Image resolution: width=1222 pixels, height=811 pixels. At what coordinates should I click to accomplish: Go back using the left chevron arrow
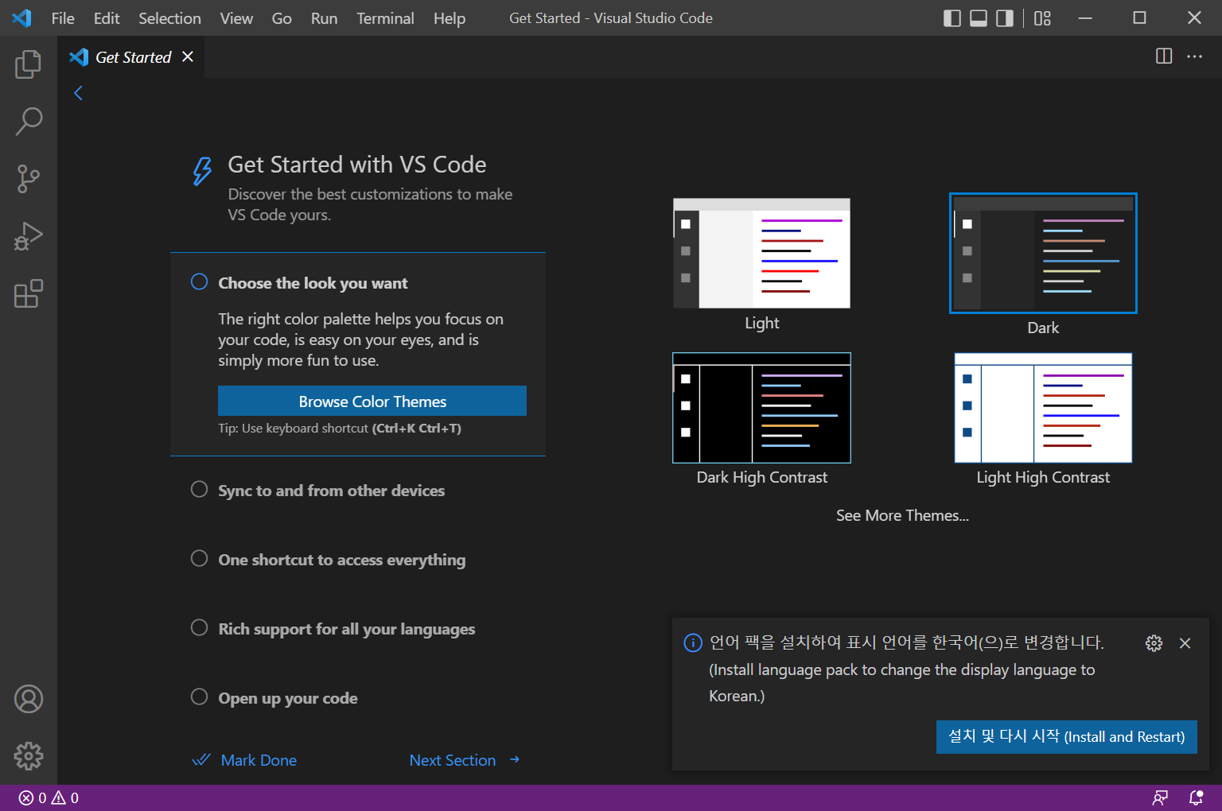(78, 93)
